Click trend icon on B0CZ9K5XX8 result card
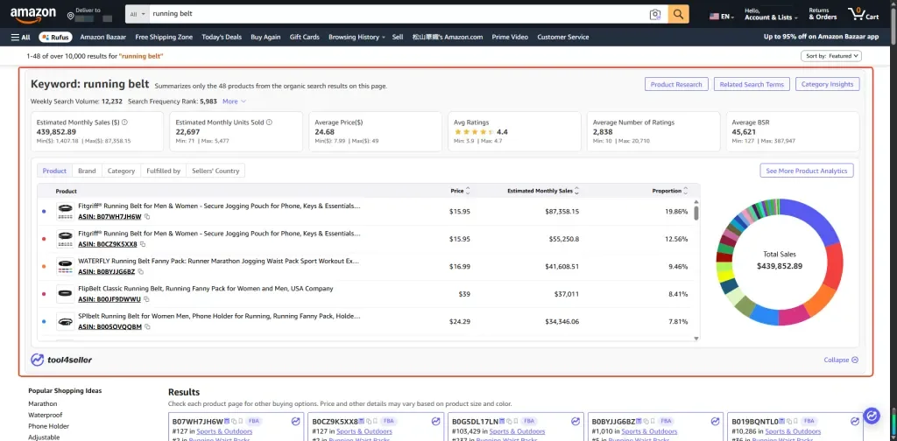Screen dimensions: 897x441 (435, 422)
